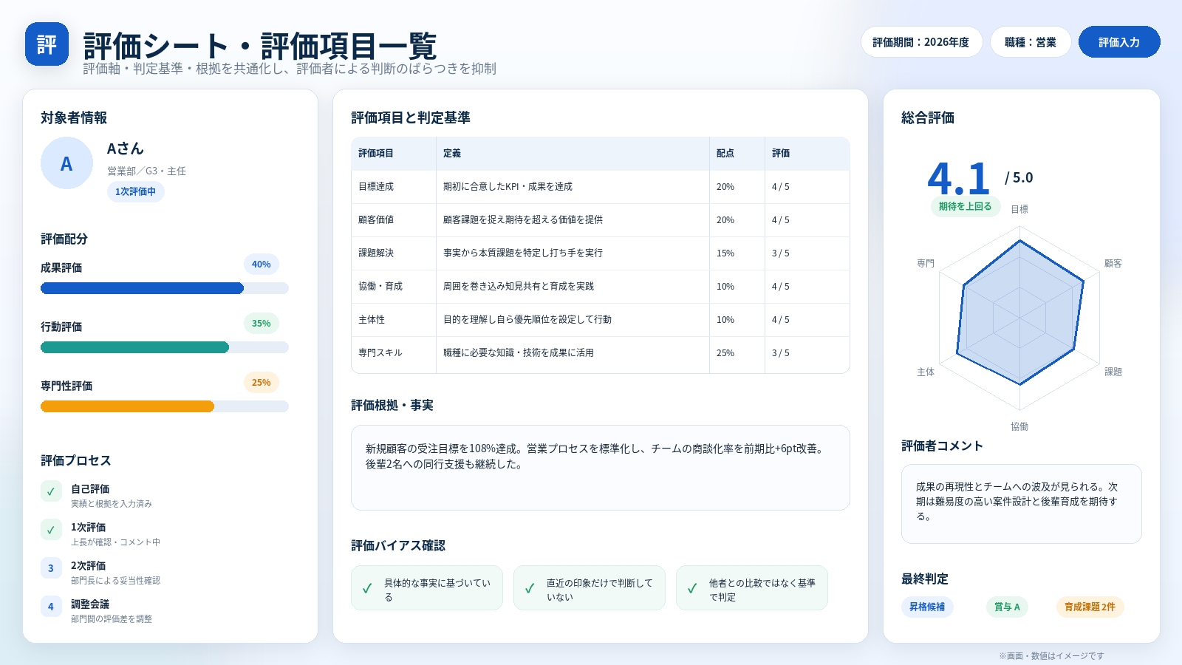Click the 35% badge
Image resolution: width=1182 pixels, height=665 pixels.
pos(261,324)
